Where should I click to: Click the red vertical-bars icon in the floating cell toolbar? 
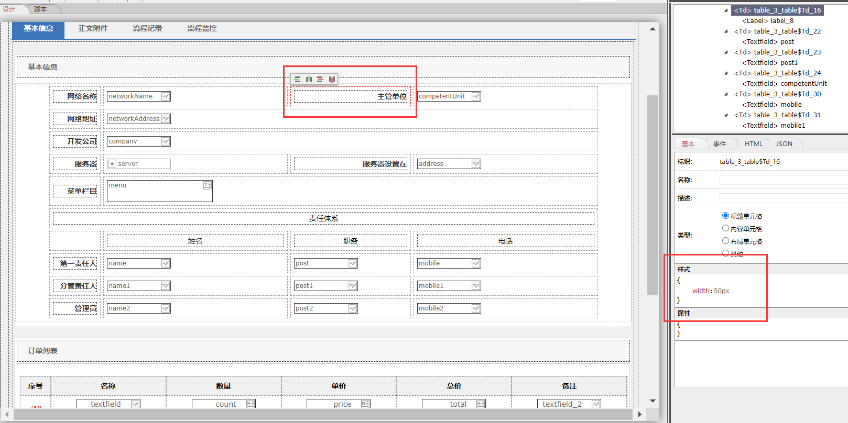[332, 80]
